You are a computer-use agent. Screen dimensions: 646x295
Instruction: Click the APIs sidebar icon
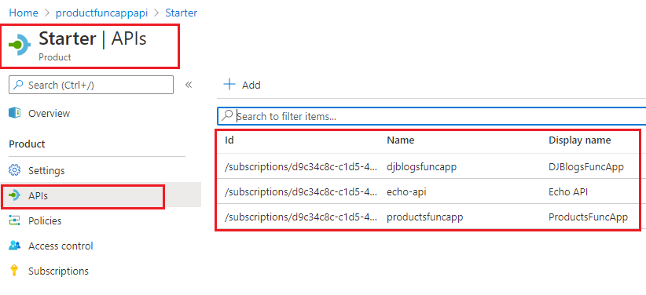pyautogui.click(x=14, y=196)
